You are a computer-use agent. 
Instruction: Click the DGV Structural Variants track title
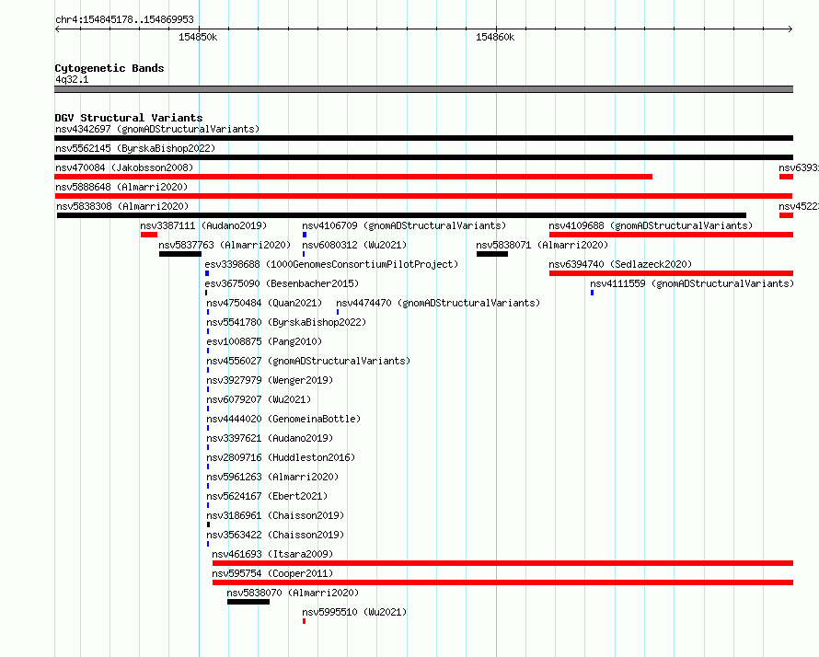pyautogui.click(x=129, y=118)
